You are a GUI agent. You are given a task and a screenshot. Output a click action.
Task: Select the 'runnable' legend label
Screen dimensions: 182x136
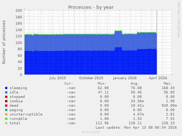tap(18, 119)
